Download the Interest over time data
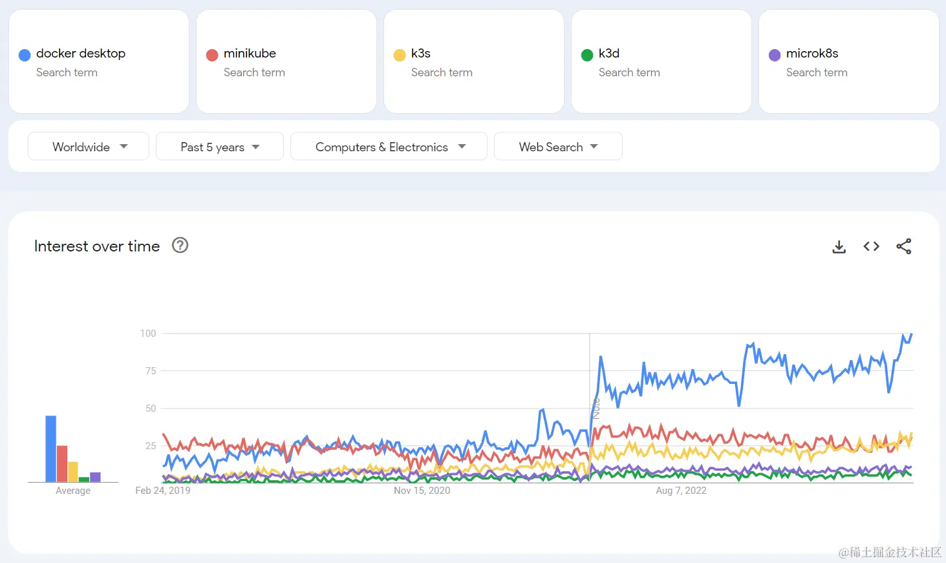 [x=839, y=246]
